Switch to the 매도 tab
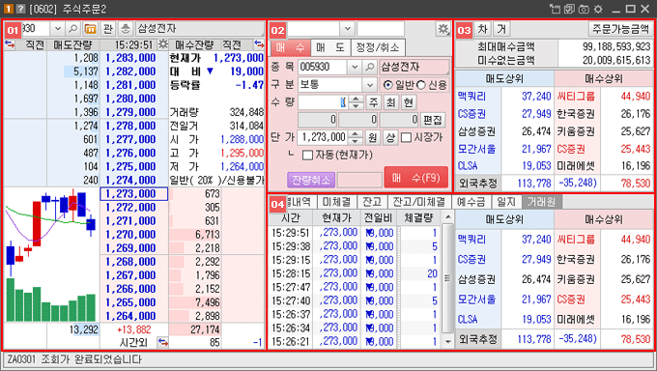 pos(330,47)
